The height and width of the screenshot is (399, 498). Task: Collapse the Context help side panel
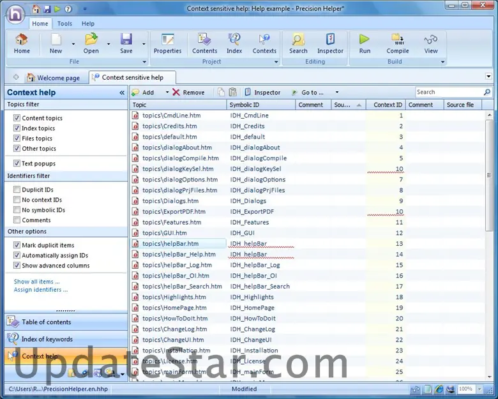[x=122, y=93]
